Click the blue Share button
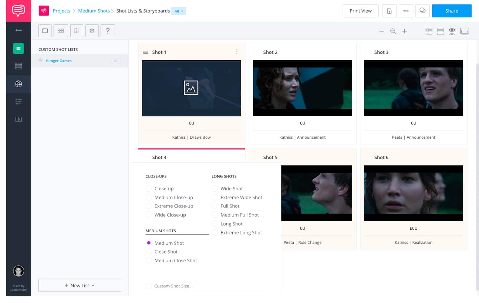The height and width of the screenshot is (303, 479). pos(451,11)
